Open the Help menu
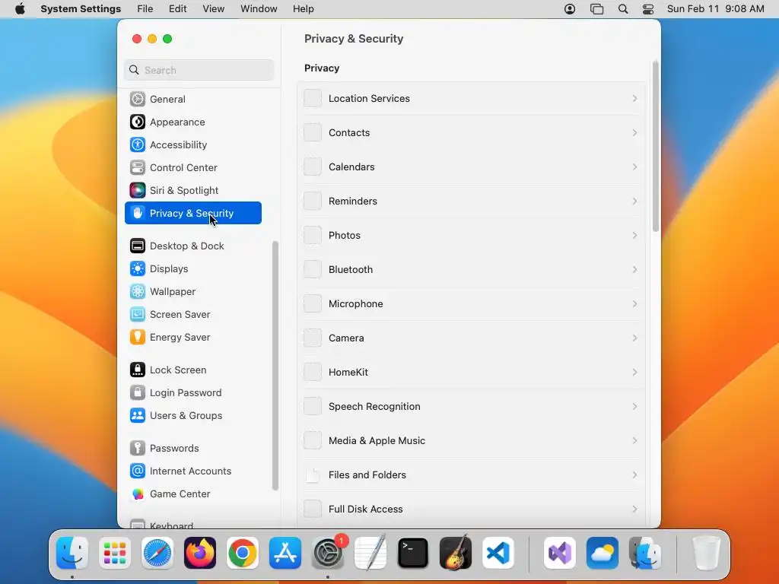 [x=303, y=9]
